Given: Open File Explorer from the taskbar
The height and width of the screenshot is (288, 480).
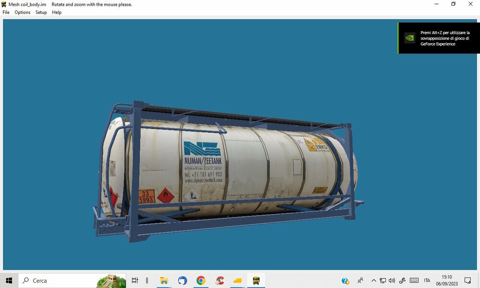Looking at the screenshot, I should [164, 280].
